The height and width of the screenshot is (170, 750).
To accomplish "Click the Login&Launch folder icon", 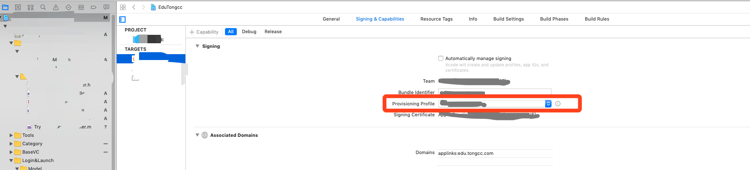I will (x=18, y=160).
